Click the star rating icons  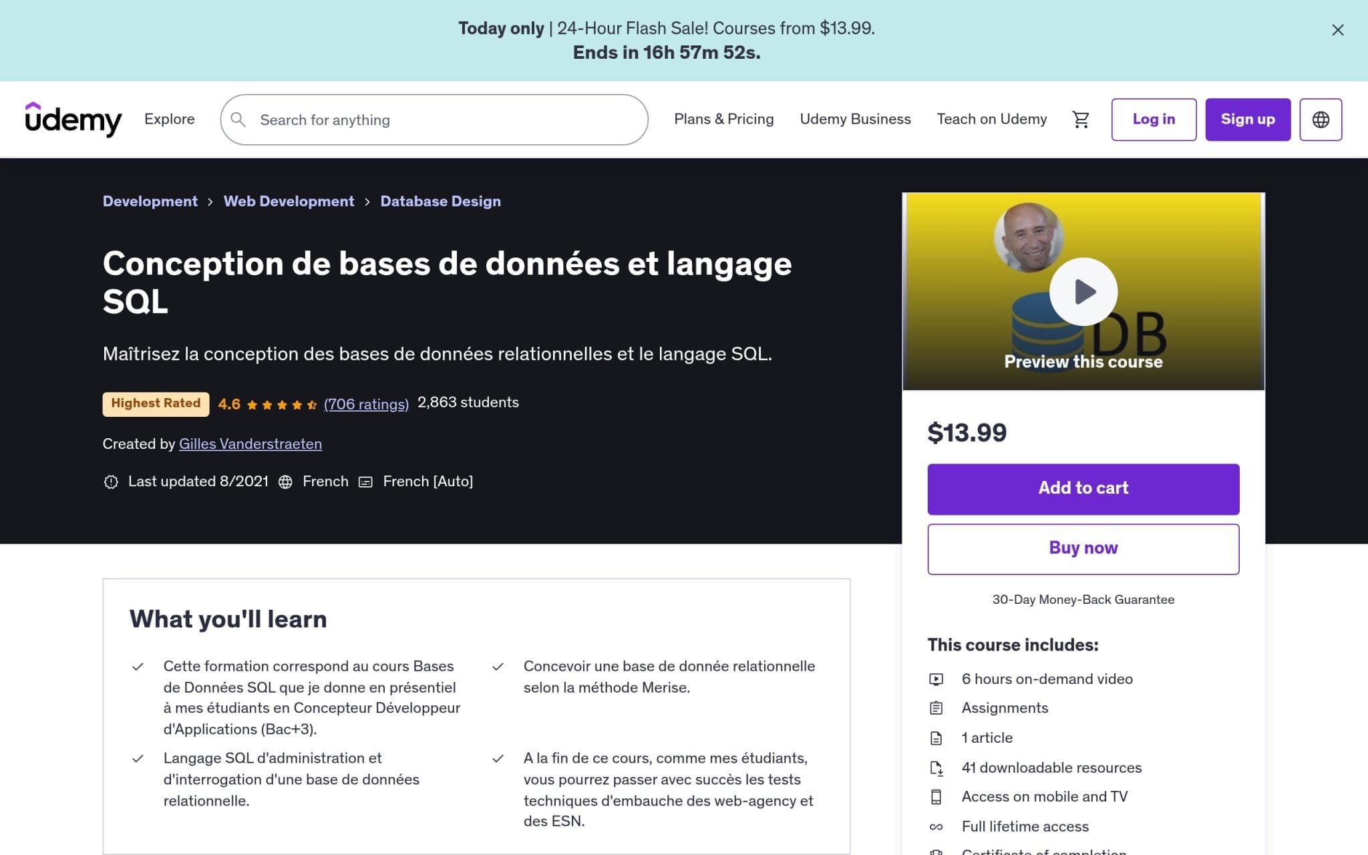point(282,405)
